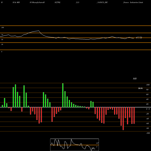Click the 30 label on RSI axis
The image size is (151, 151).
(x=2, y=44)
